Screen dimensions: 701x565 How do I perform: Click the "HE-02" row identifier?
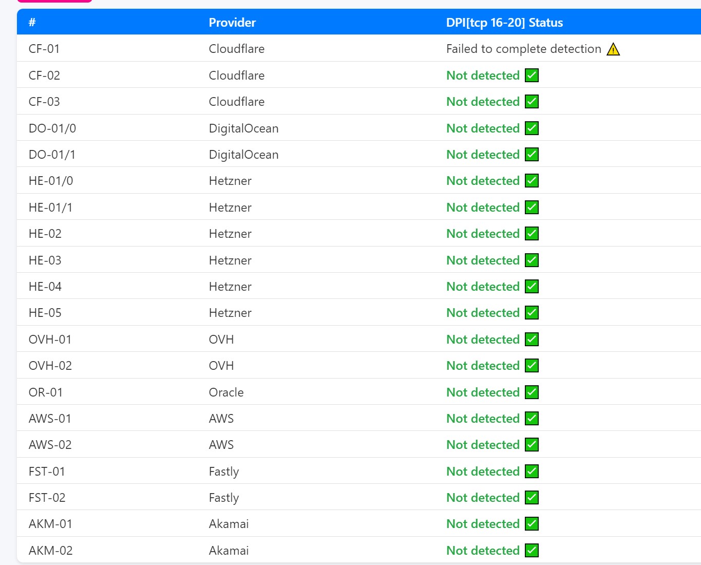[45, 234]
